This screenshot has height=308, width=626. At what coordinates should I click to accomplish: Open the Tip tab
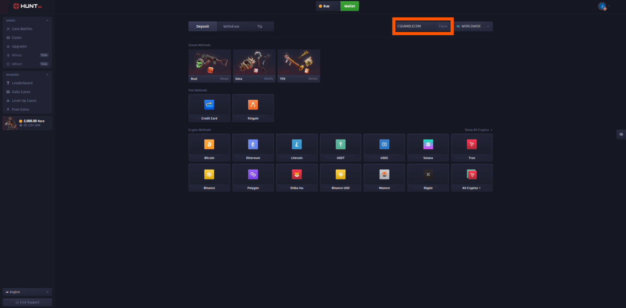pos(260,26)
